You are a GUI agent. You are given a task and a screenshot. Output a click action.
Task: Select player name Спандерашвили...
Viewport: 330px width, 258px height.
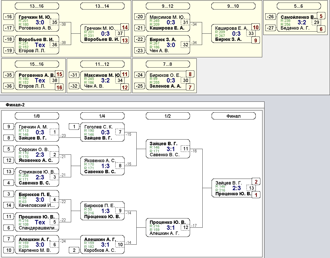[39, 228]
